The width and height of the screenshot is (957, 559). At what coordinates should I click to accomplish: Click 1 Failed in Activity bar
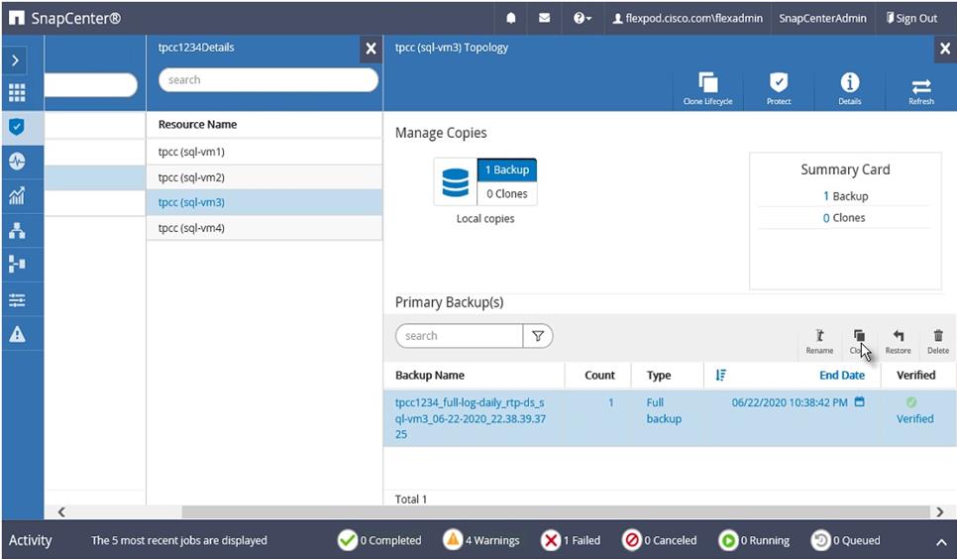pos(571,540)
